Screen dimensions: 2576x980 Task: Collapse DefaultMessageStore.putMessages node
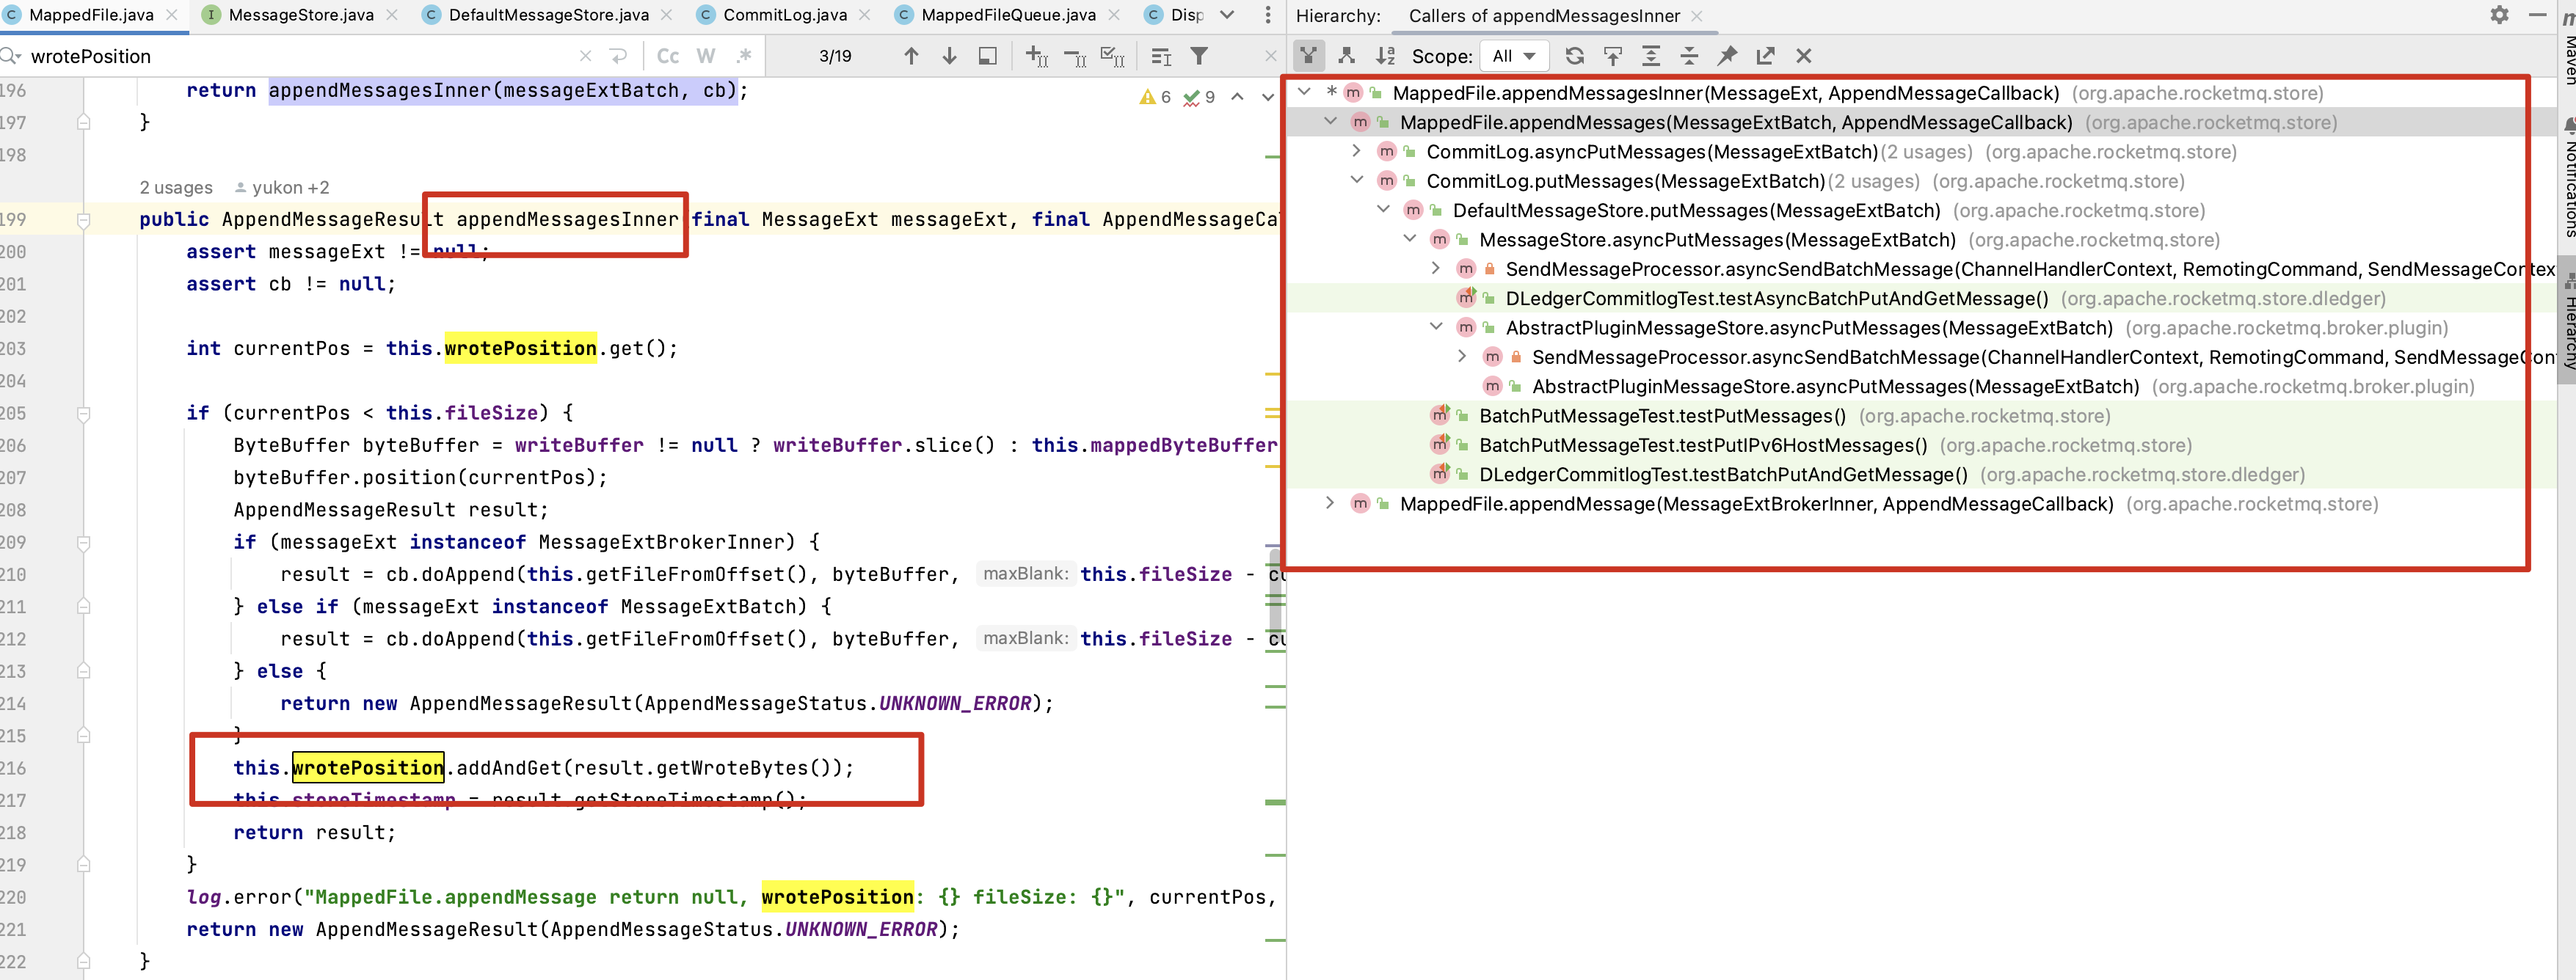pos(1383,210)
